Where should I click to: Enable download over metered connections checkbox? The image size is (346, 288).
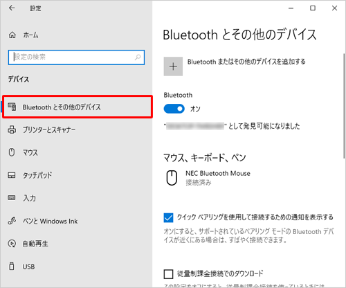[x=168, y=274]
